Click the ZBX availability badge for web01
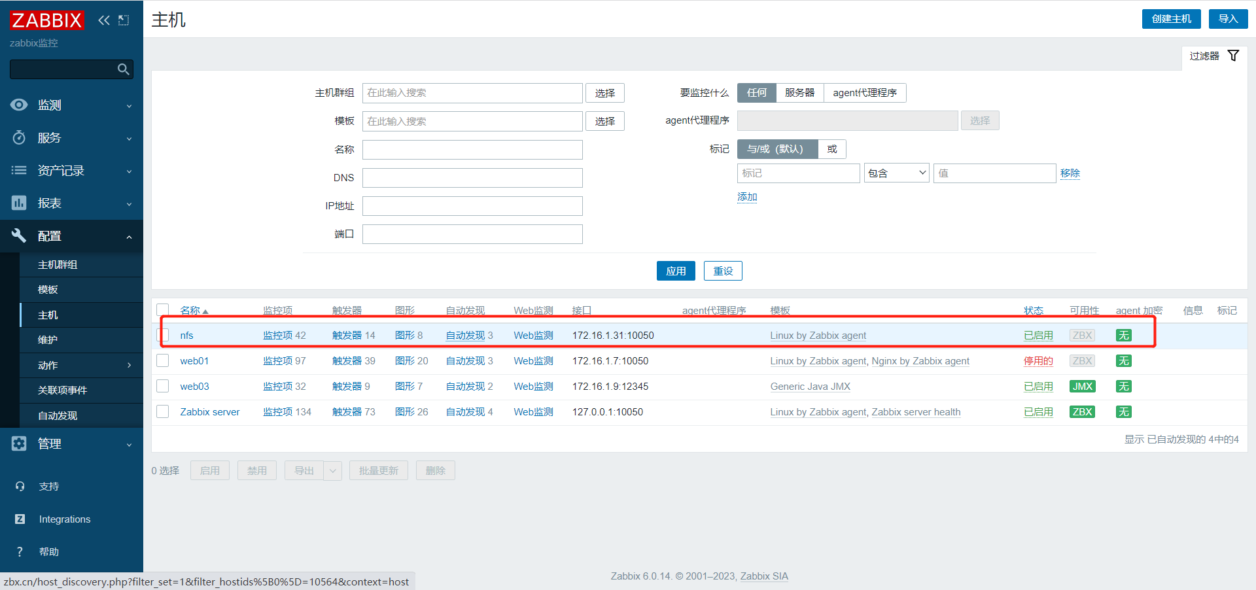 1082,361
